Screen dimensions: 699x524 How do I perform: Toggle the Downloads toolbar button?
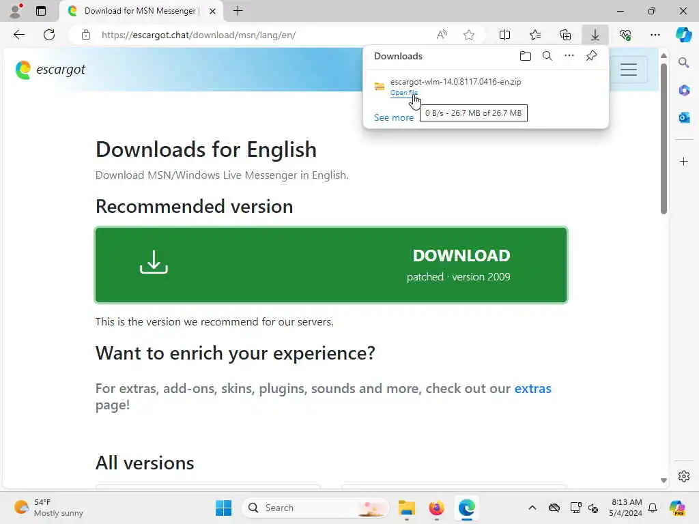[x=595, y=35]
